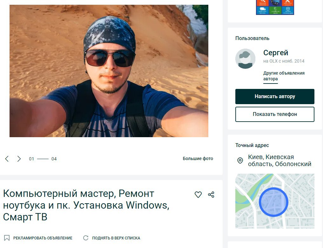Open Другие объявления автора link

tap(284, 76)
